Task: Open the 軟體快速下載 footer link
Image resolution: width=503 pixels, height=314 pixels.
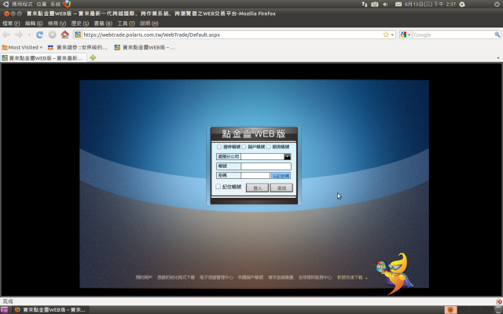Action: click(x=350, y=277)
